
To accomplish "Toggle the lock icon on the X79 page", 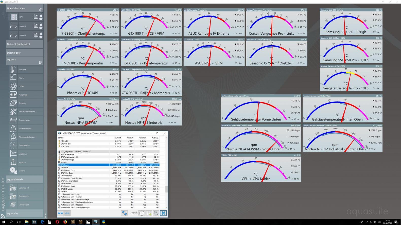I will click(41, 15).
